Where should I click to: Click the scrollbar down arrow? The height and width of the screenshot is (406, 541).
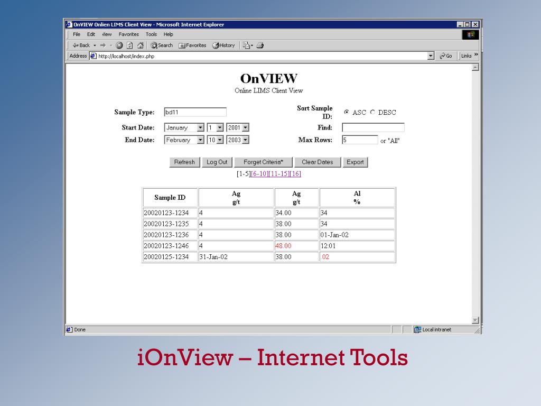tap(475, 320)
